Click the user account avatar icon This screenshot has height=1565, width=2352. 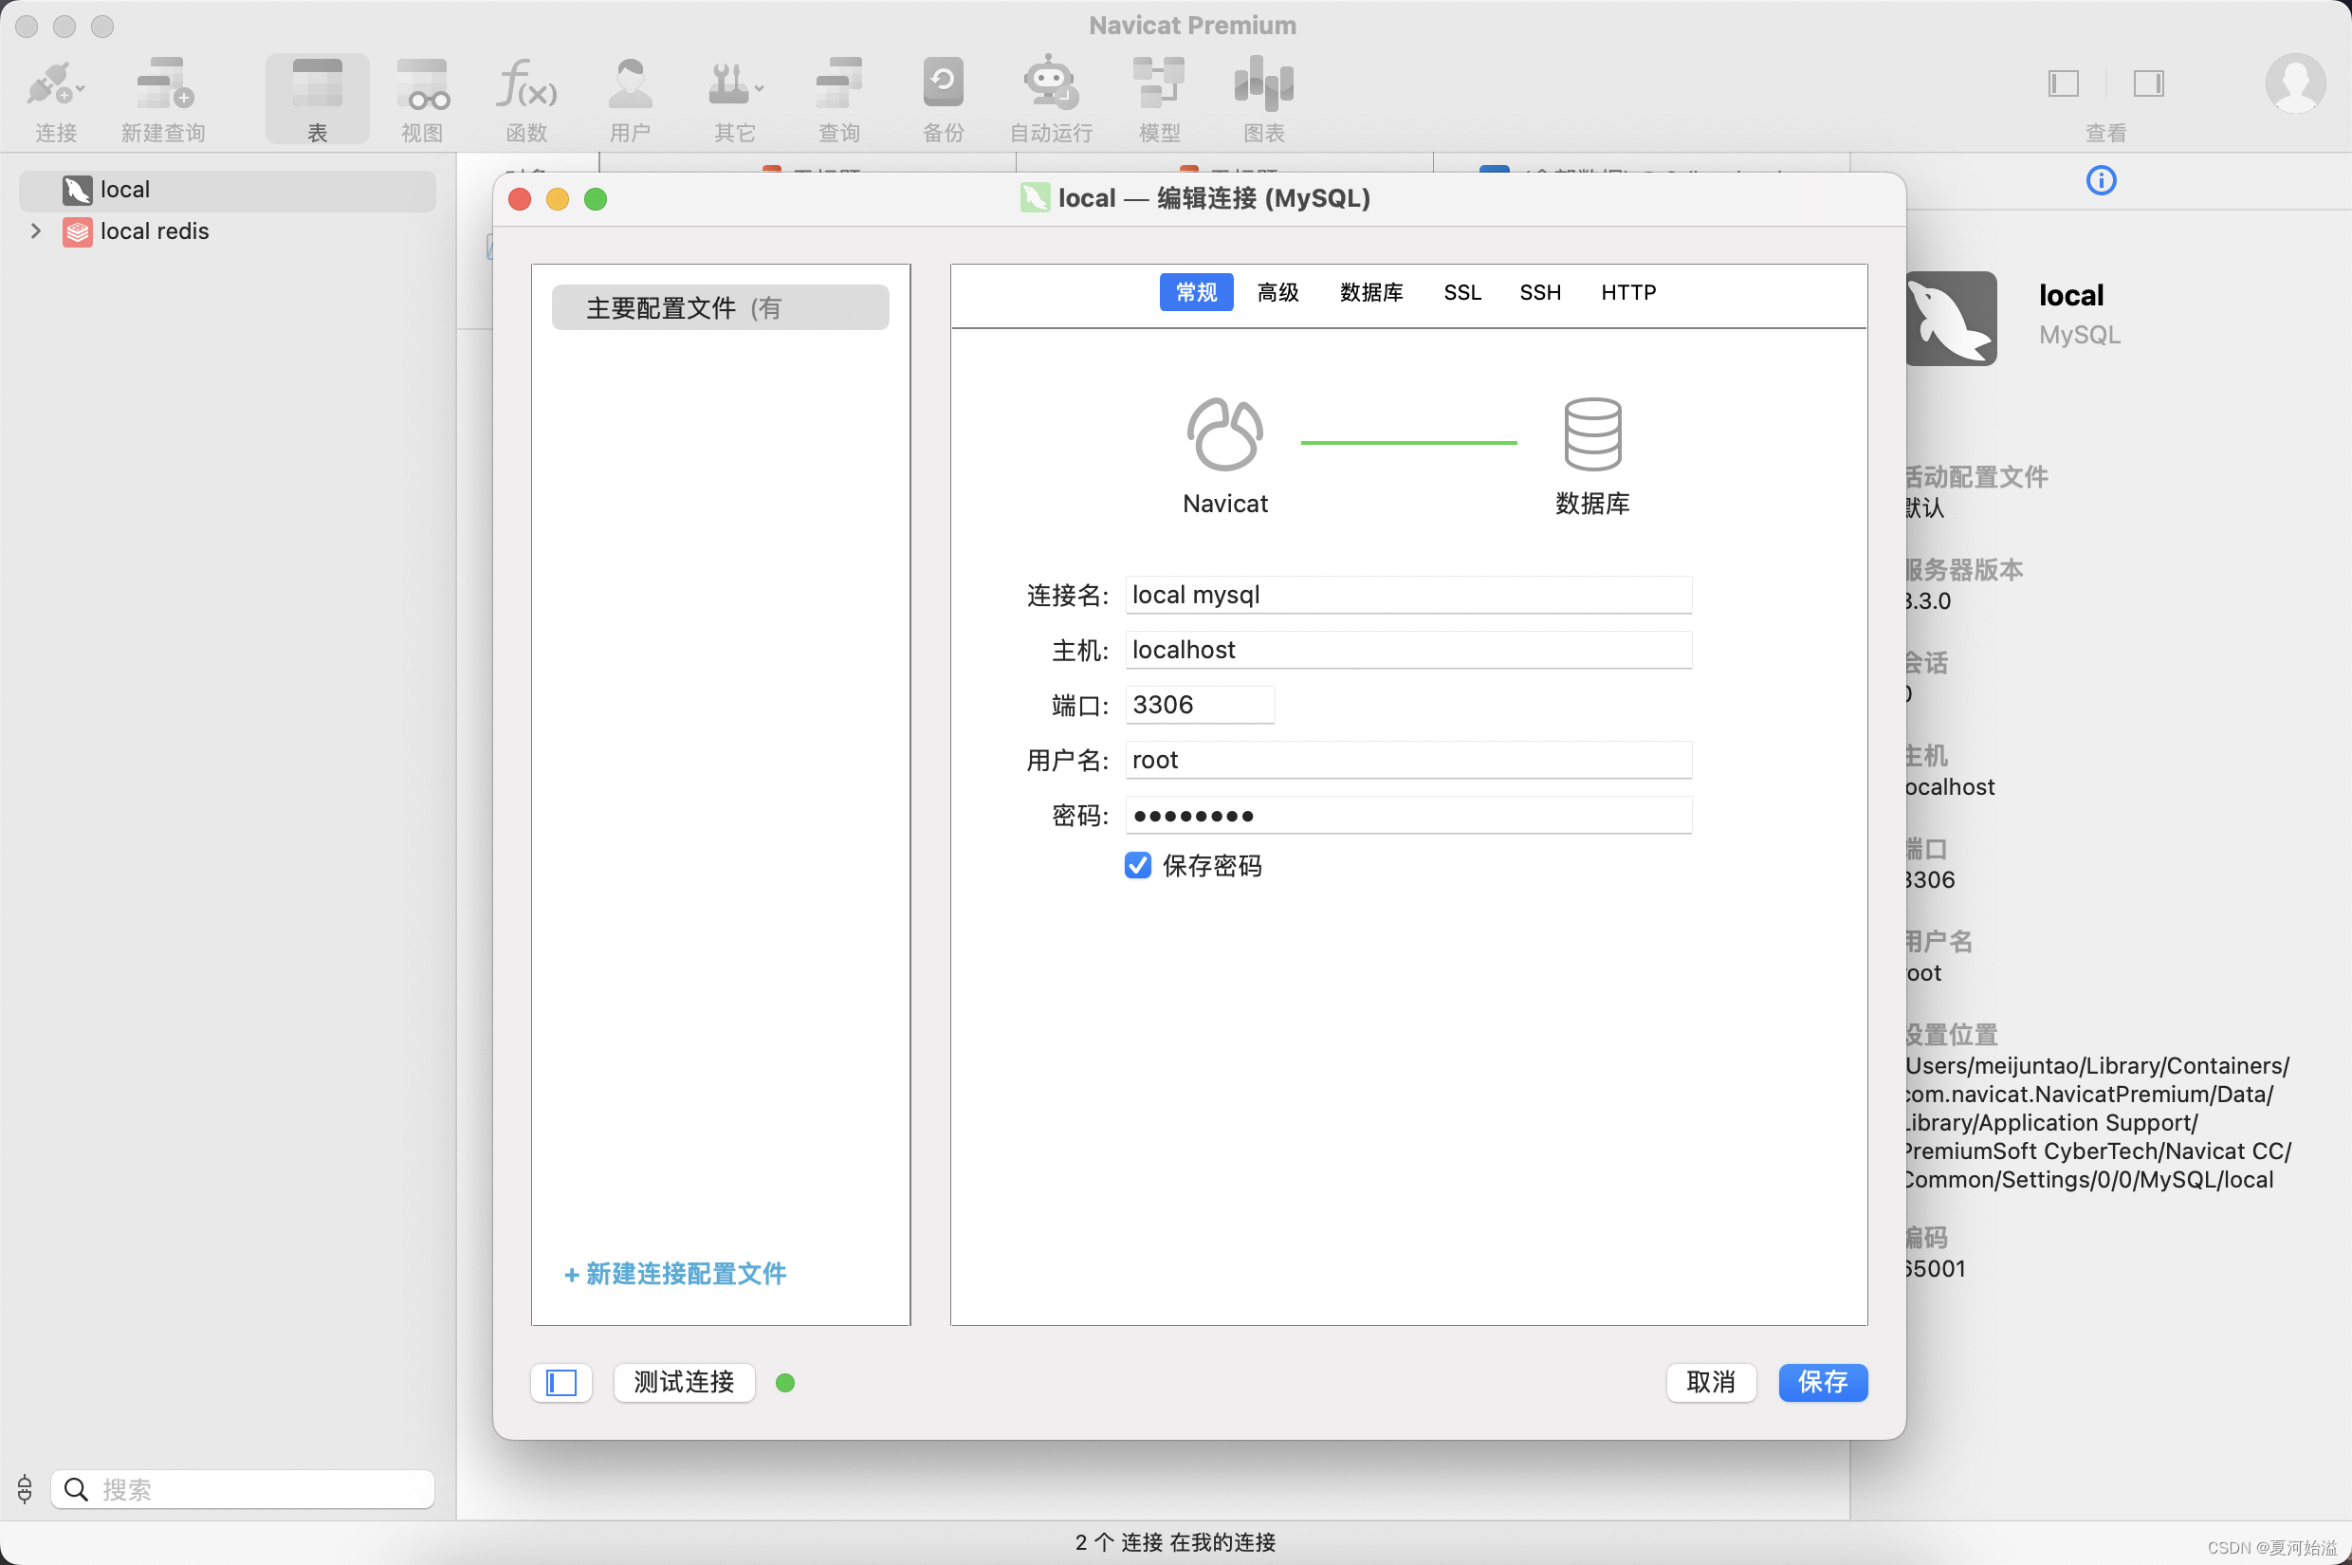pos(2295,83)
